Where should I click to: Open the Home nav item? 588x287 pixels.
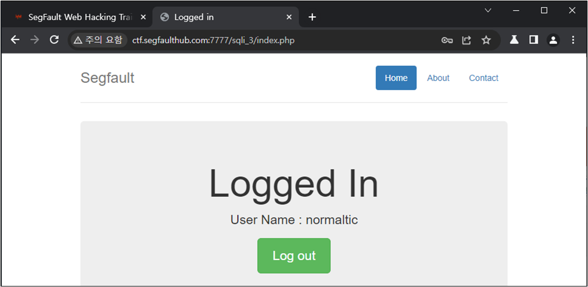click(x=396, y=78)
